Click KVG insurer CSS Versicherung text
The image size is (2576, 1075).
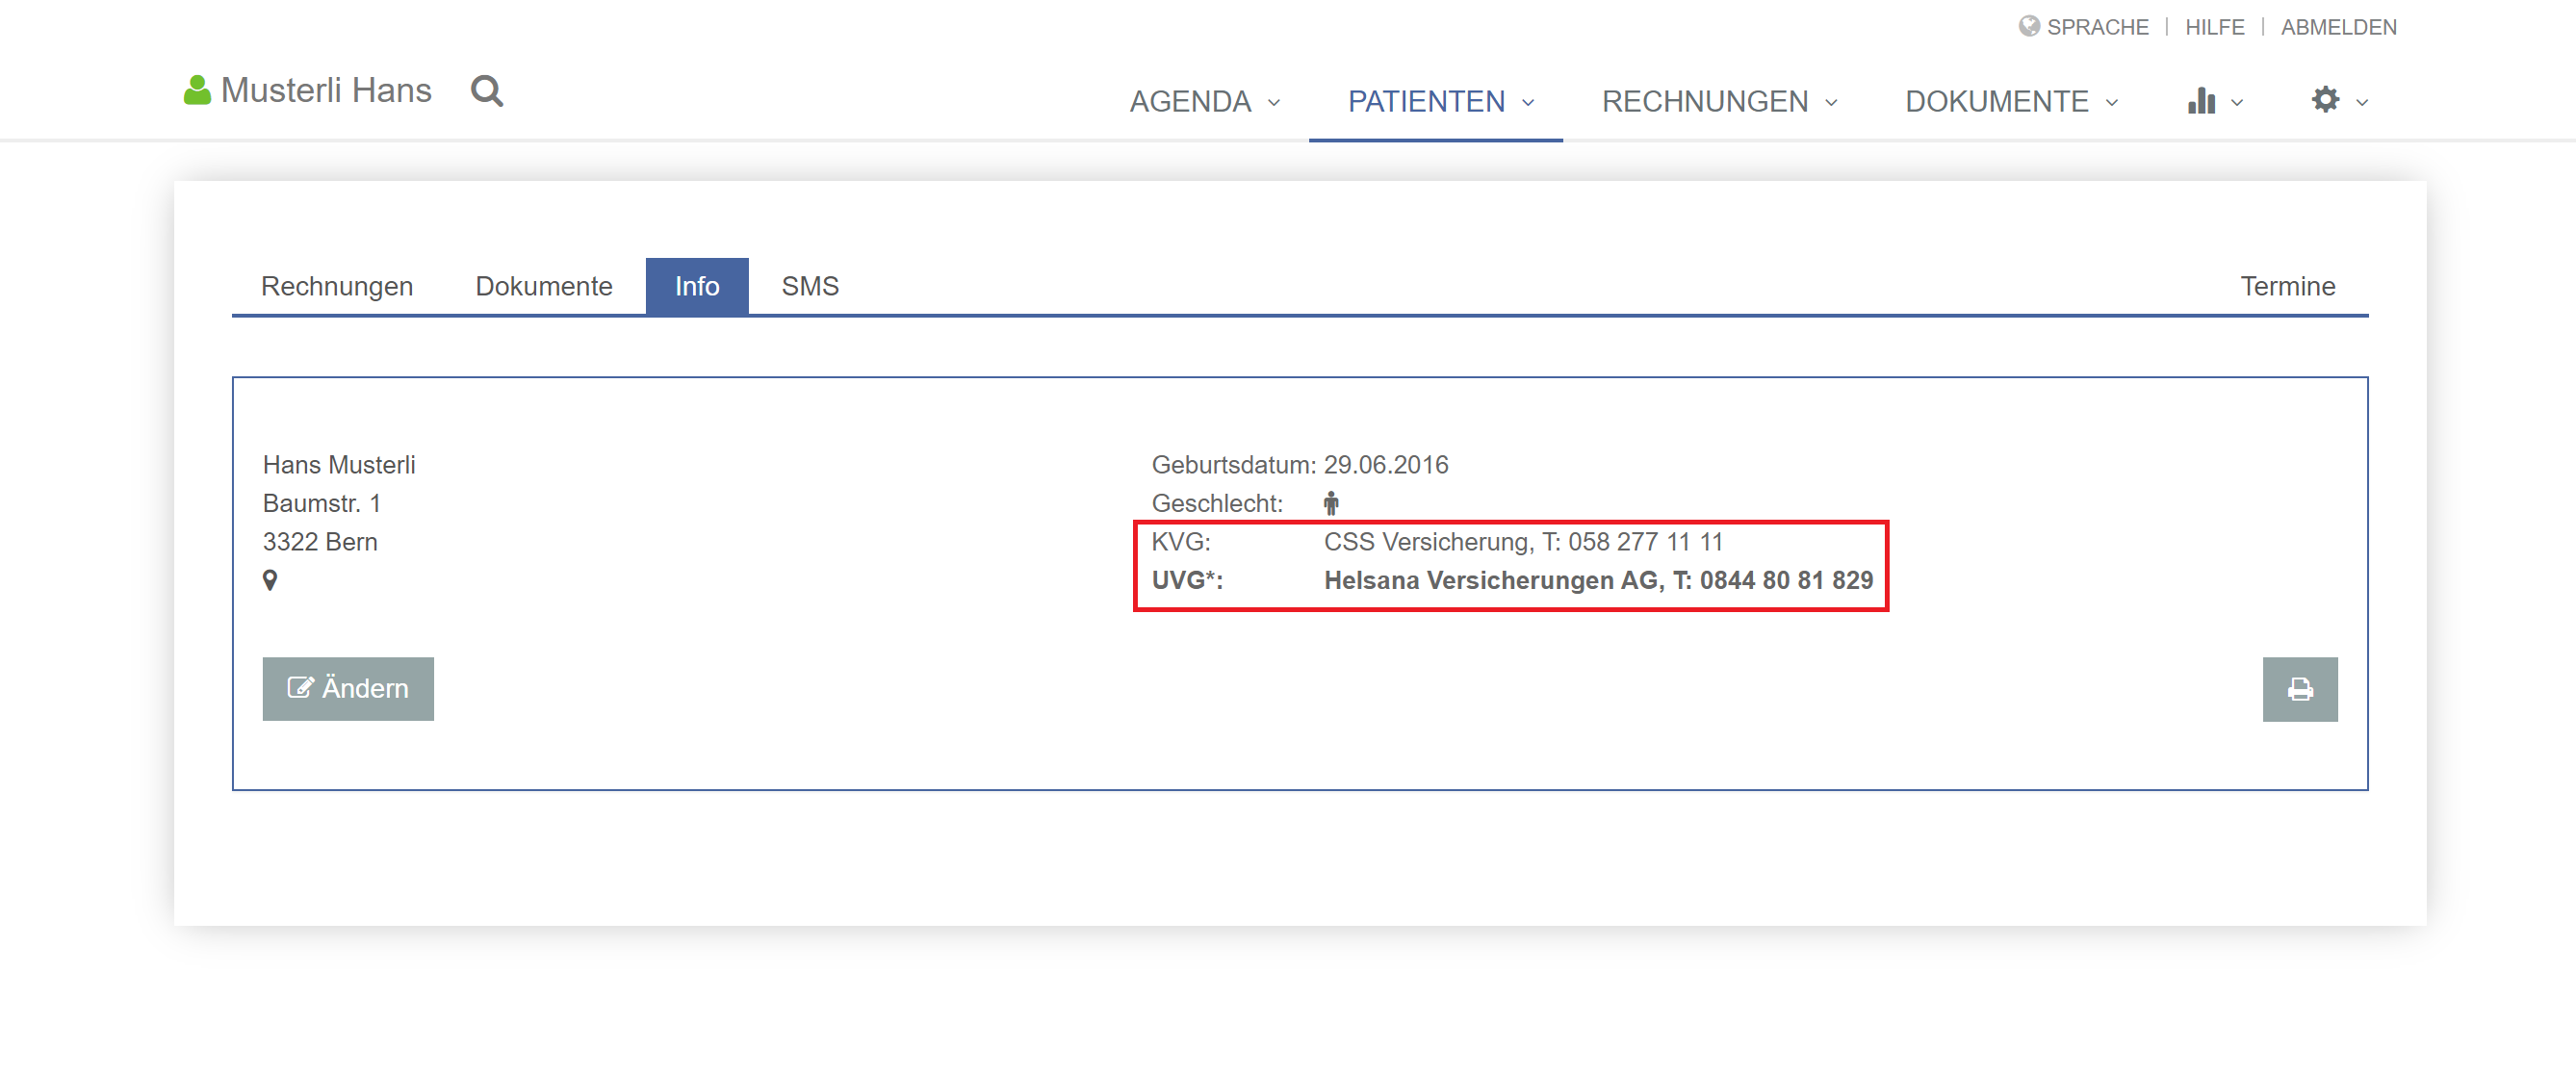point(1524,542)
